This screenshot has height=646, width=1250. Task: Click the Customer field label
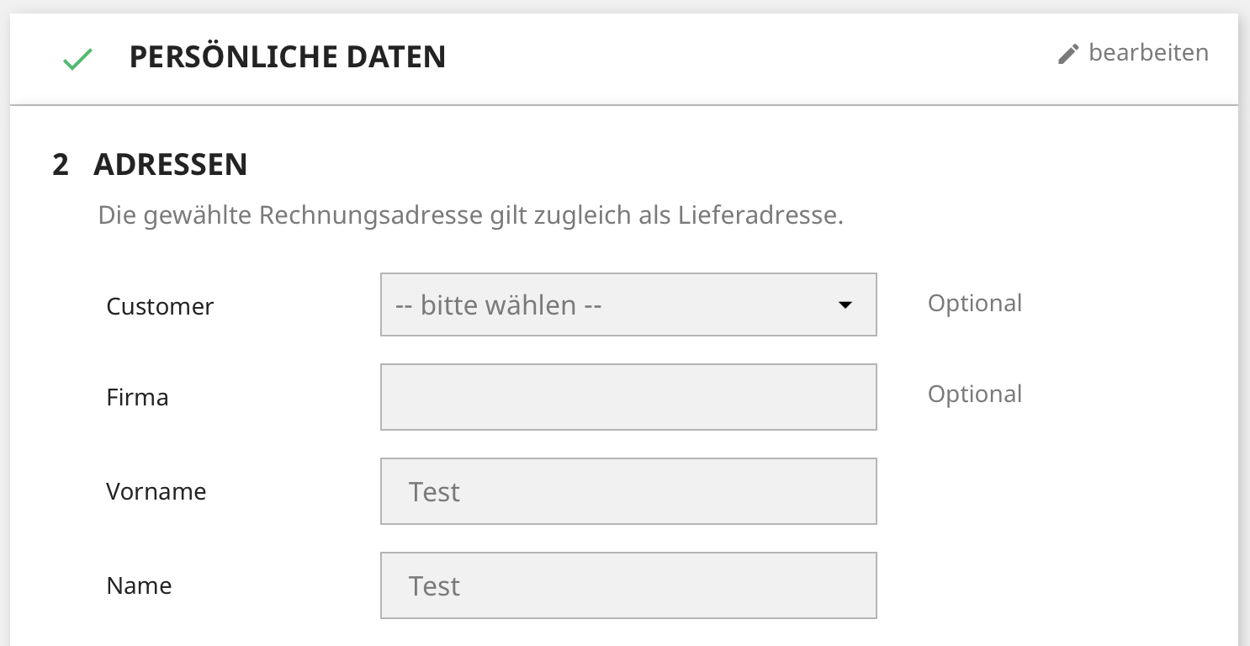tap(160, 306)
